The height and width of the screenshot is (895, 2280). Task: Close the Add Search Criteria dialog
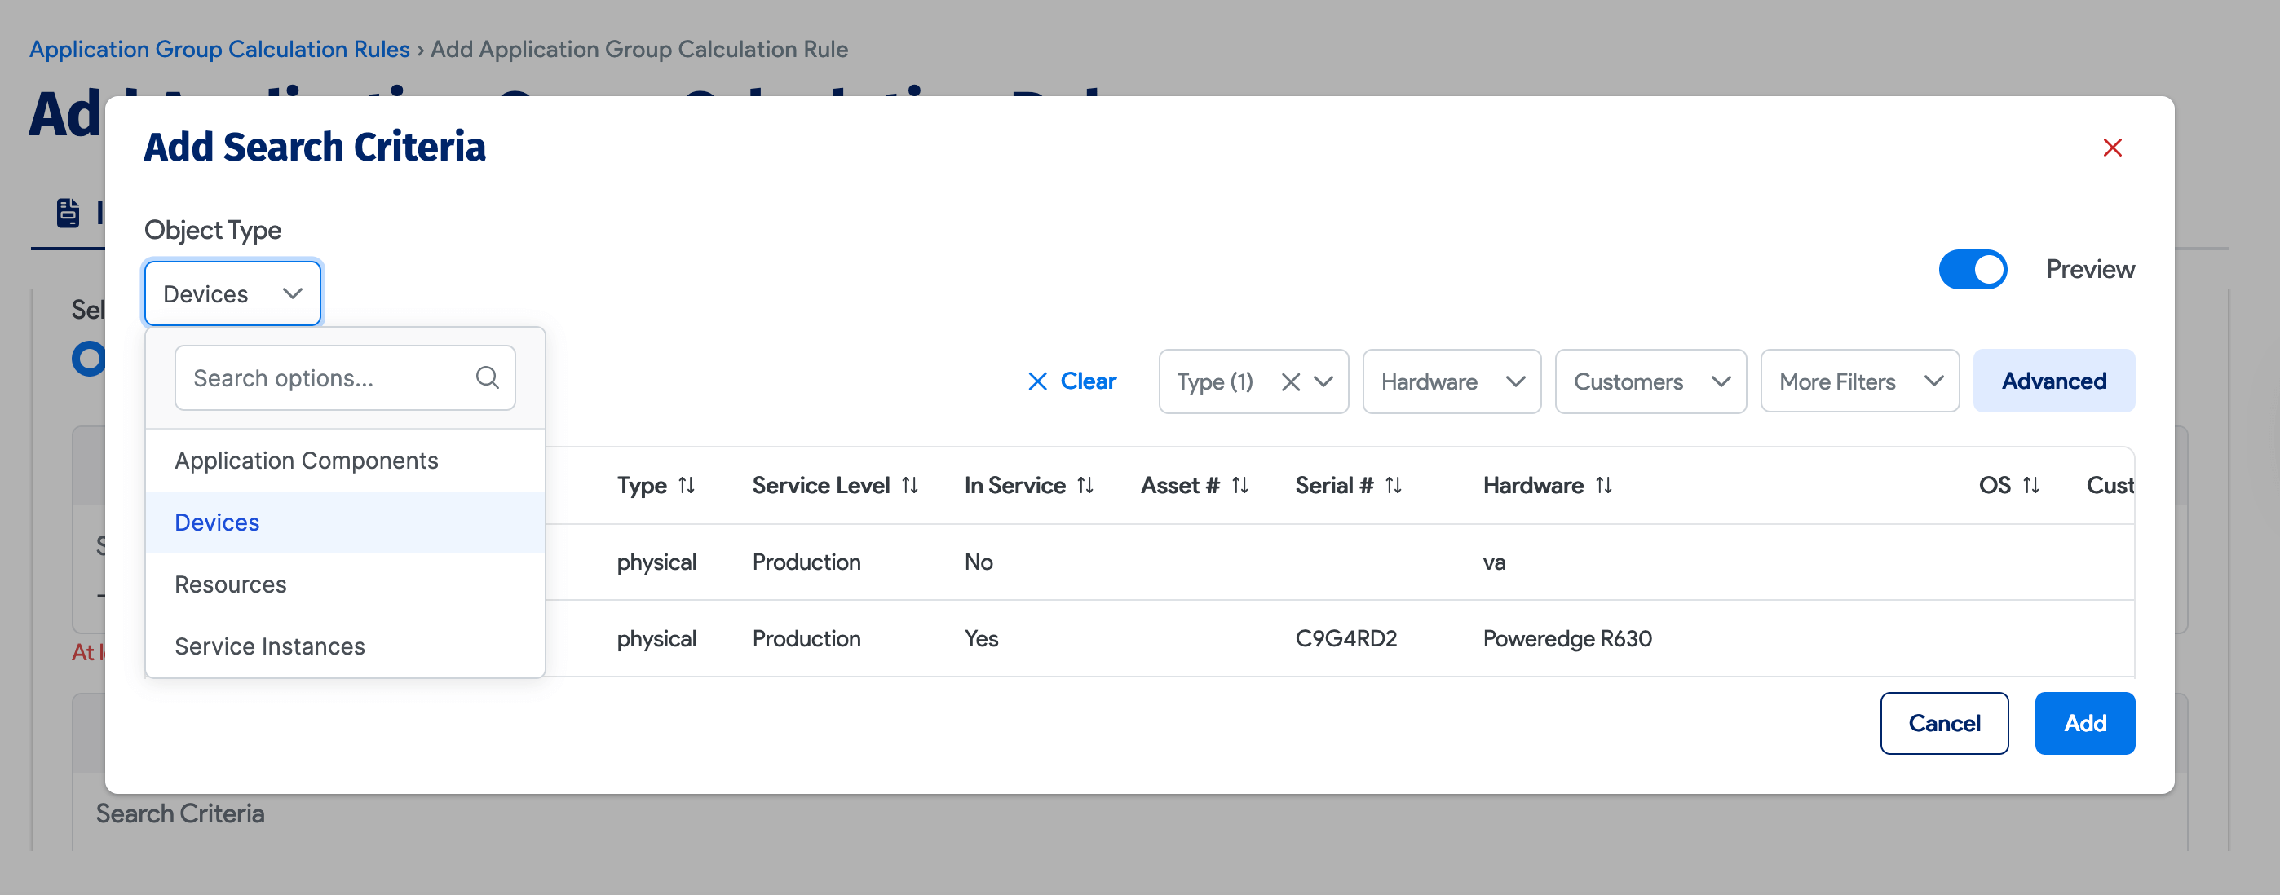coord(2112,148)
